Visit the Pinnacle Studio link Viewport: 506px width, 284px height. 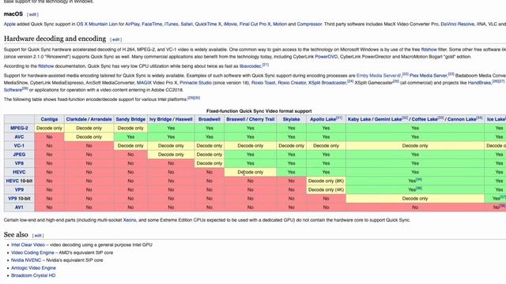pos(195,83)
